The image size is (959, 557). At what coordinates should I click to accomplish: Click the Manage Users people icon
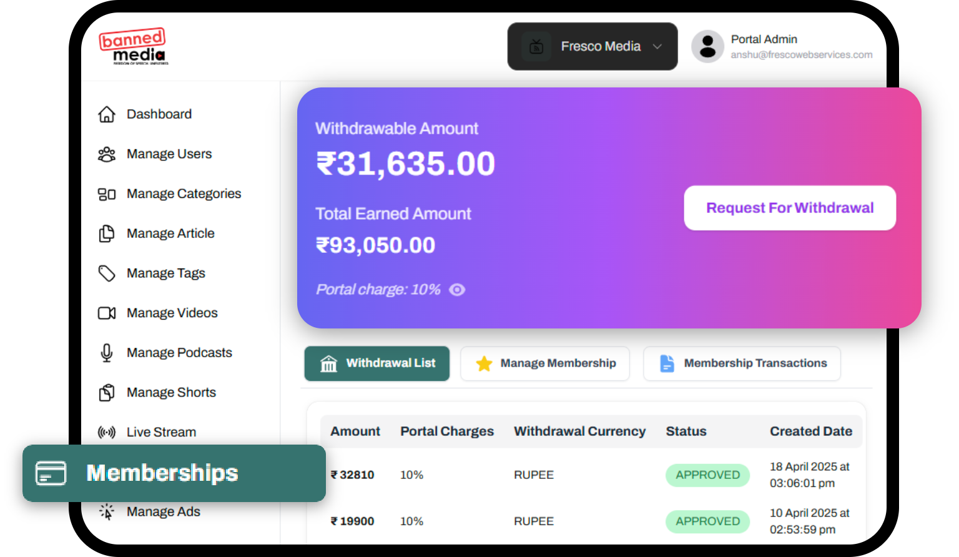point(107,154)
